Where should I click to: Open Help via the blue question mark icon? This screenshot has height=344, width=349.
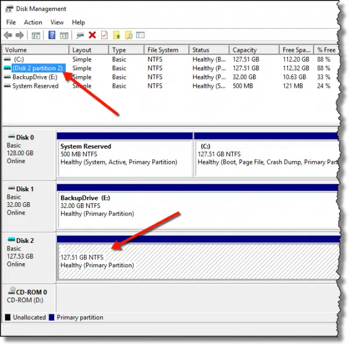(52, 35)
